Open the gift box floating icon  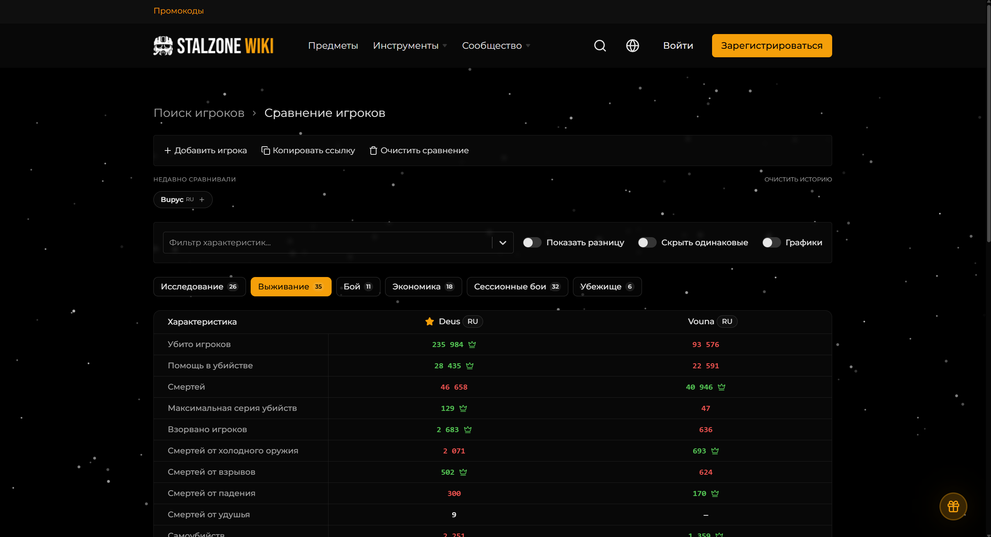click(953, 506)
